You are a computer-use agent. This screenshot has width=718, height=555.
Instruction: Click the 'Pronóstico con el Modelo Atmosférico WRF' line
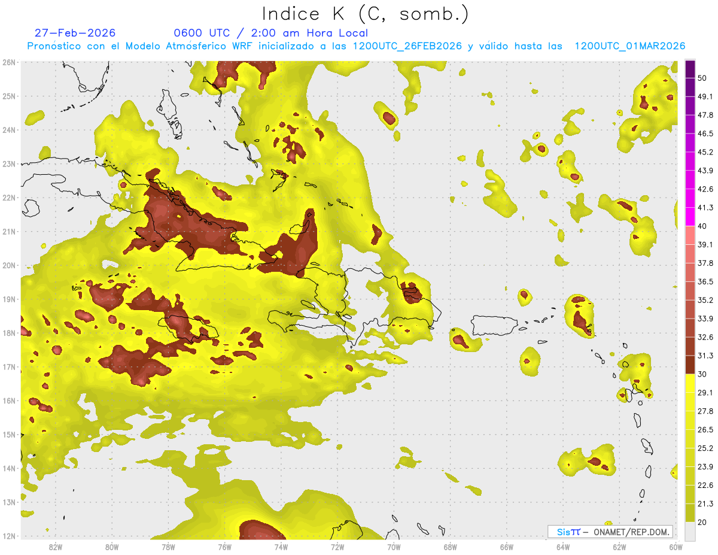point(357,46)
